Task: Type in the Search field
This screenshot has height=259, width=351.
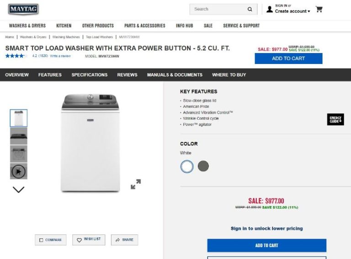Action: point(217,9)
